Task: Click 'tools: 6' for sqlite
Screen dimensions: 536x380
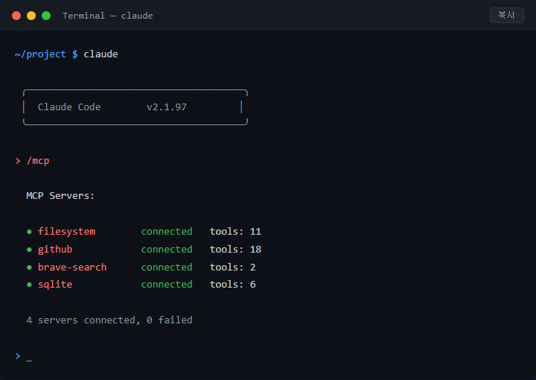Action: point(233,284)
